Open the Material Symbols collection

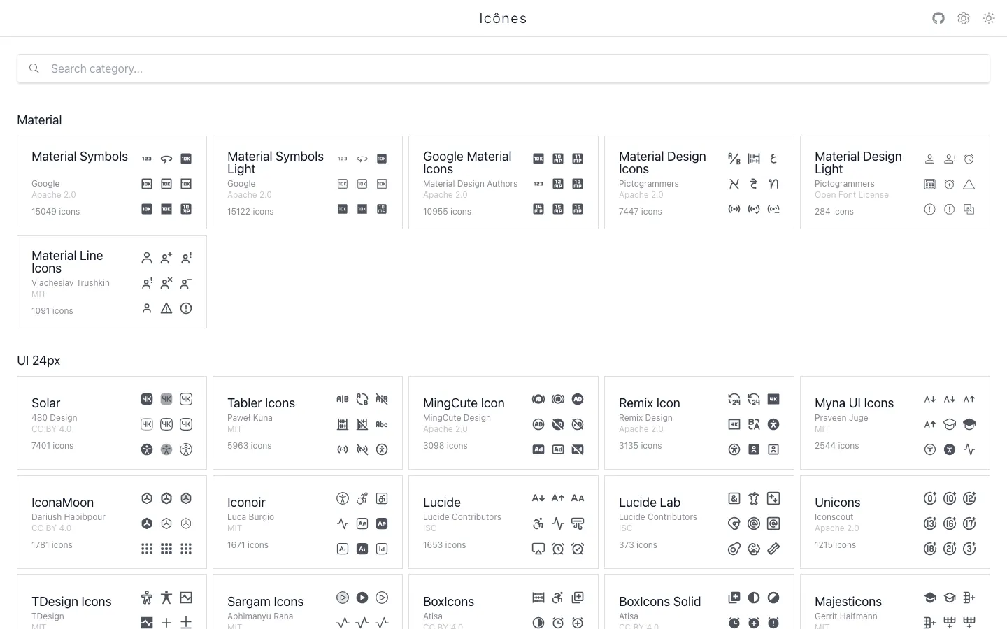tap(80, 157)
